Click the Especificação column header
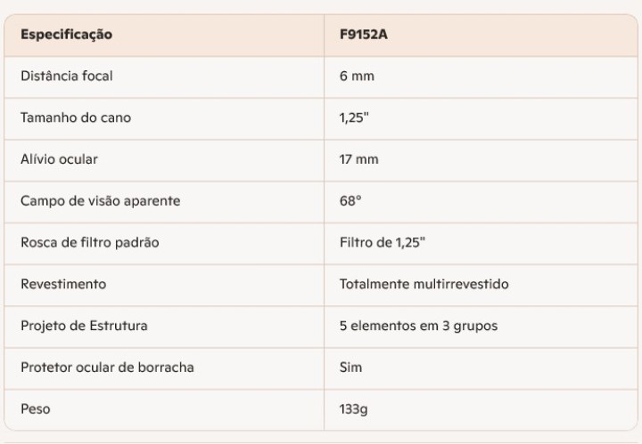 pos(67,35)
